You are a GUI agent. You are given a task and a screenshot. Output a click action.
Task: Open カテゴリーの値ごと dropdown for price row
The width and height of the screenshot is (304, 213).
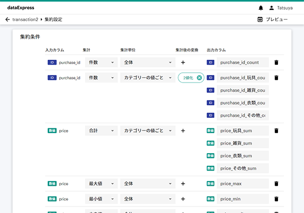click(148, 130)
